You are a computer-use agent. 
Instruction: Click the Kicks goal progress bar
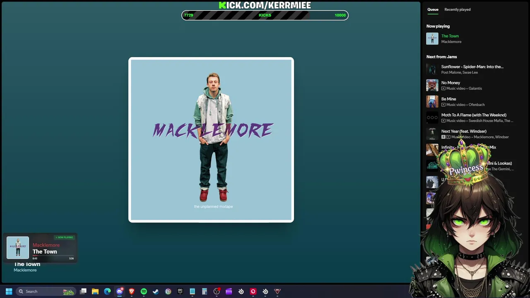(265, 15)
